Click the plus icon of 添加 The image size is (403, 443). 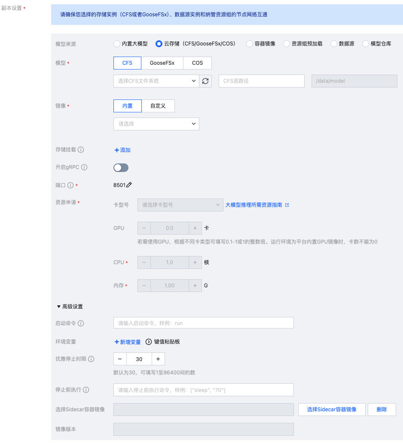[116, 150]
